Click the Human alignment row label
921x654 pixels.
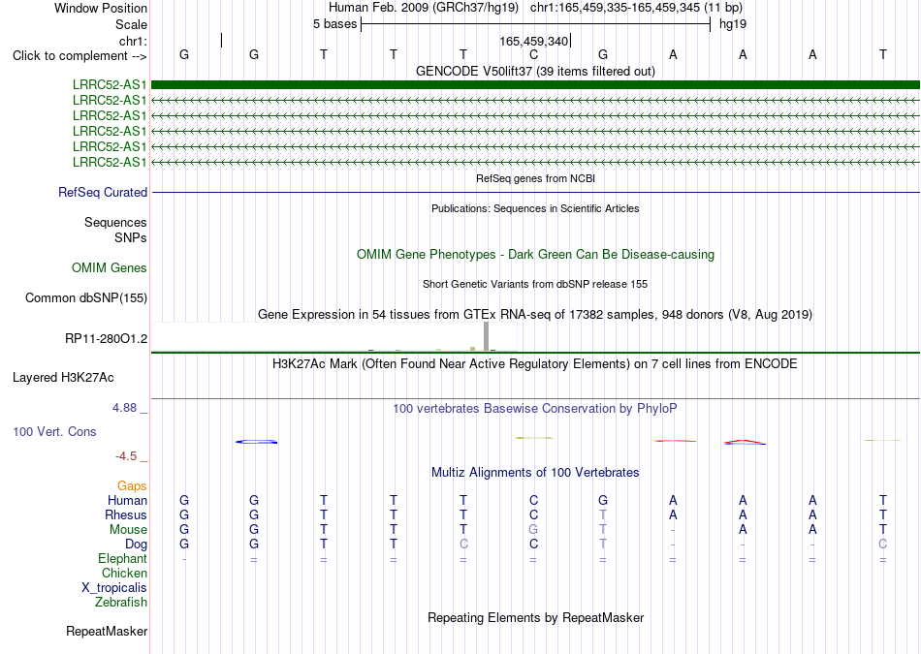[127, 501]
